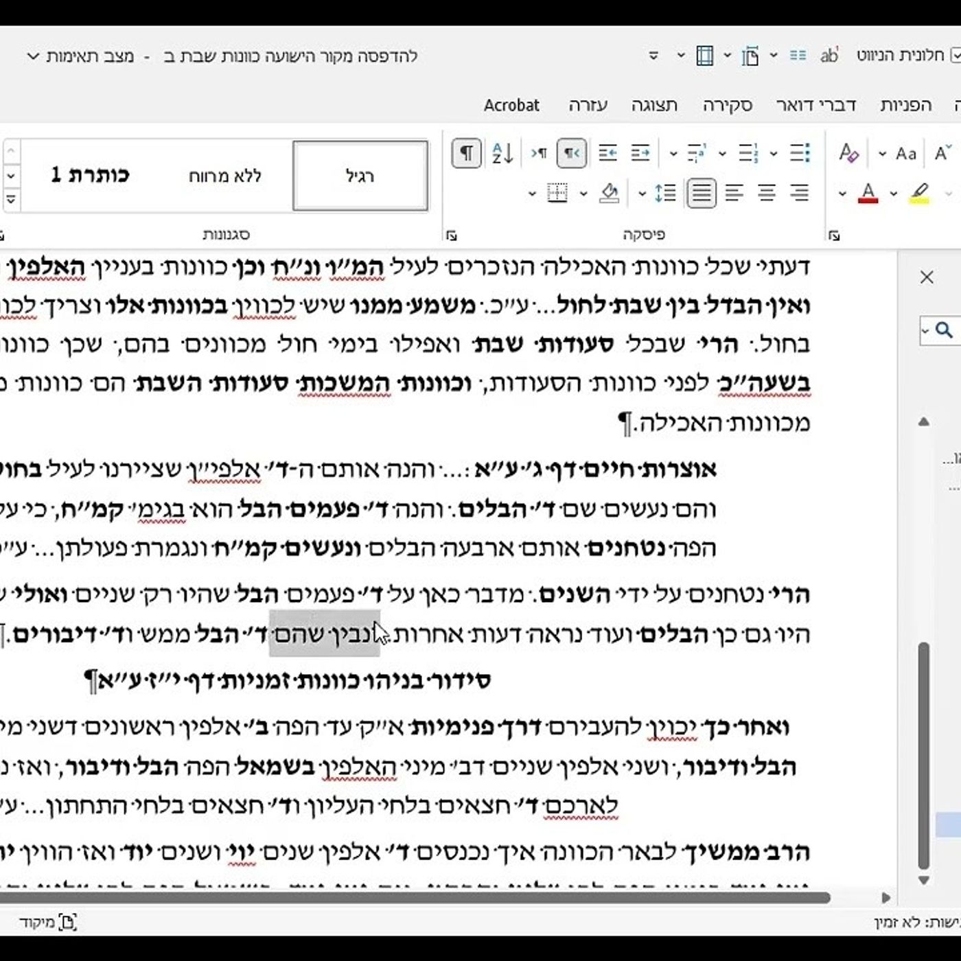Click the bold text אוצרות חיים דף ג' ע"א
This screenshot has height=961, width=961.
coord(595,470)
